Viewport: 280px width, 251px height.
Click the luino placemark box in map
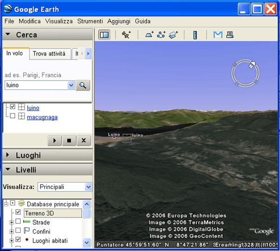(127, 138)
